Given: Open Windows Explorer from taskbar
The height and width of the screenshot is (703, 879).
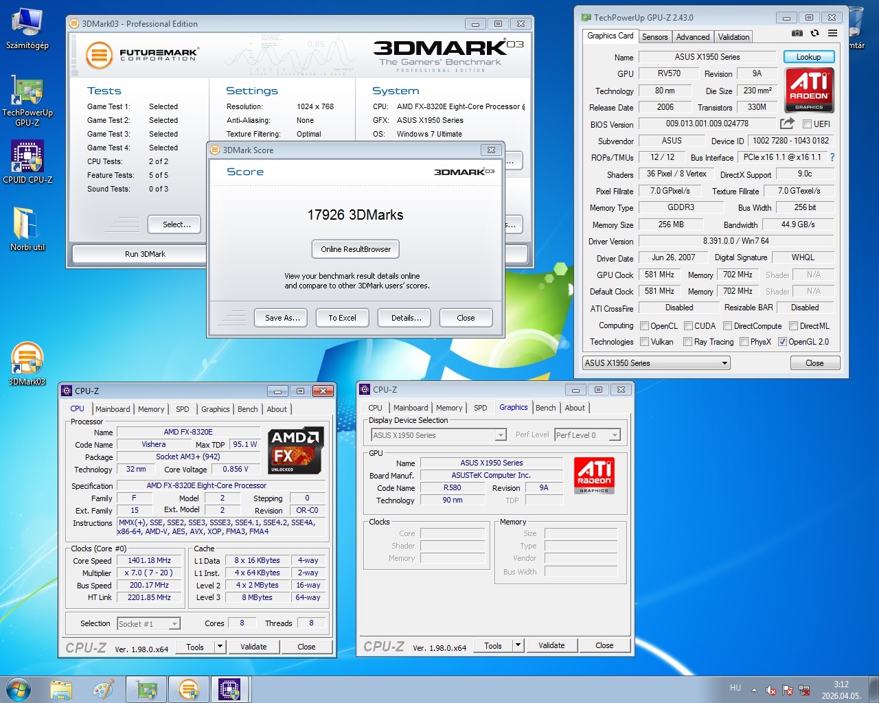Looking at the screenshot, I should pos(61,689).
